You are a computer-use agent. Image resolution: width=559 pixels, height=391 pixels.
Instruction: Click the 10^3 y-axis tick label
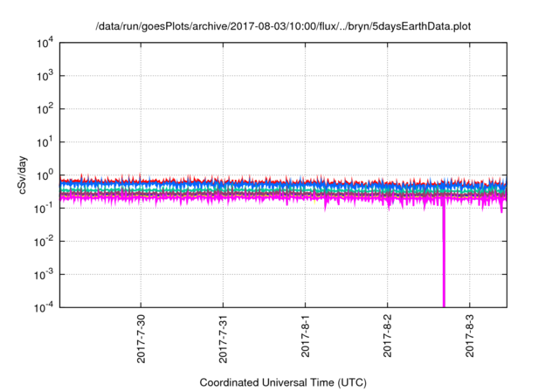point(45,76)
